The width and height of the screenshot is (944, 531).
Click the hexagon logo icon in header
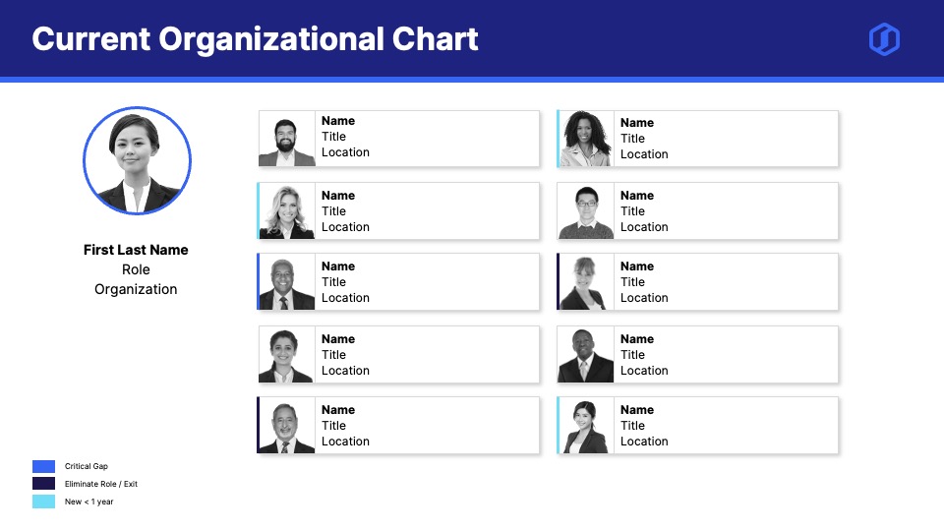coord(884,39)
